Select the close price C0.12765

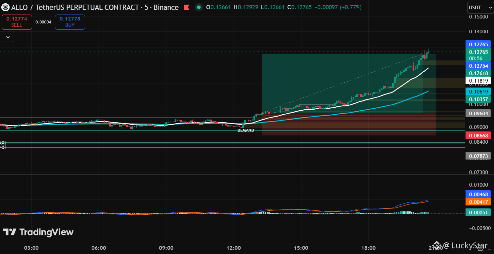tap(299, 7)
